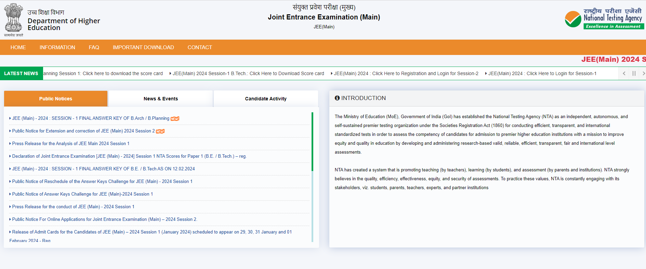Open Session-1 B.Tech Download Score card news link
Viewport: 646px width, 269px height.
[248, 73]
